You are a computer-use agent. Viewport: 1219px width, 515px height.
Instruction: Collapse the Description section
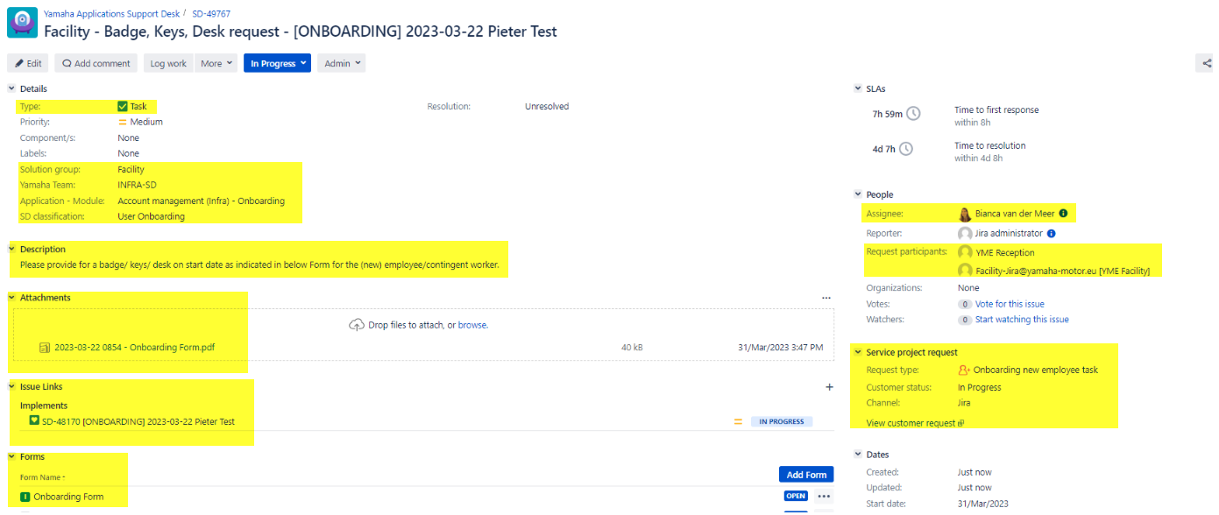pyautogui.click(x=11, y=250)
